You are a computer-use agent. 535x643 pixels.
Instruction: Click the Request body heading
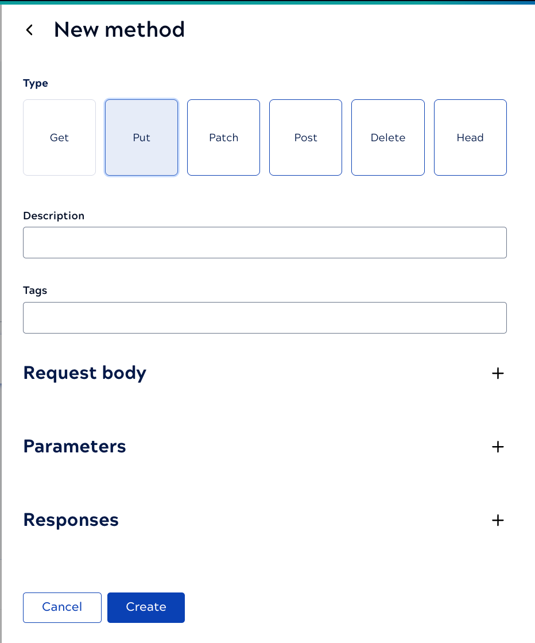click(84, 373)
